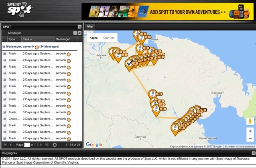Collapse the SPOT side panel
Image resolution: width=256 pixels, height=168 pixels.
pos(79,27)
